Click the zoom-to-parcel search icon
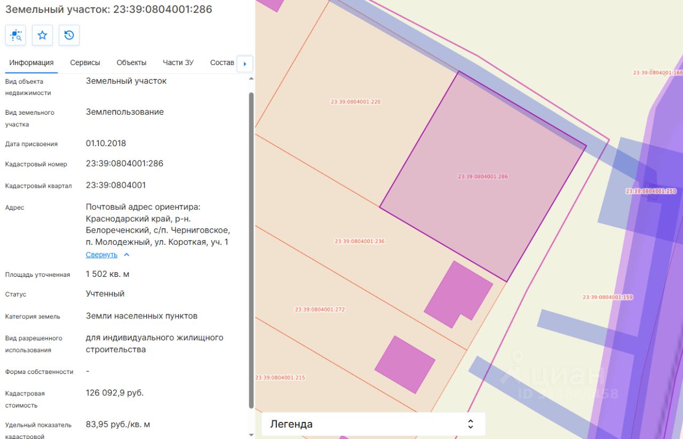The height and width of the screenshot is (439, 683). (x=15, y=35)
